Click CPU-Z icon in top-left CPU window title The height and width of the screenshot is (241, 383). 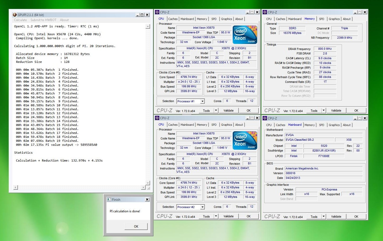click(x=157, y=12)
